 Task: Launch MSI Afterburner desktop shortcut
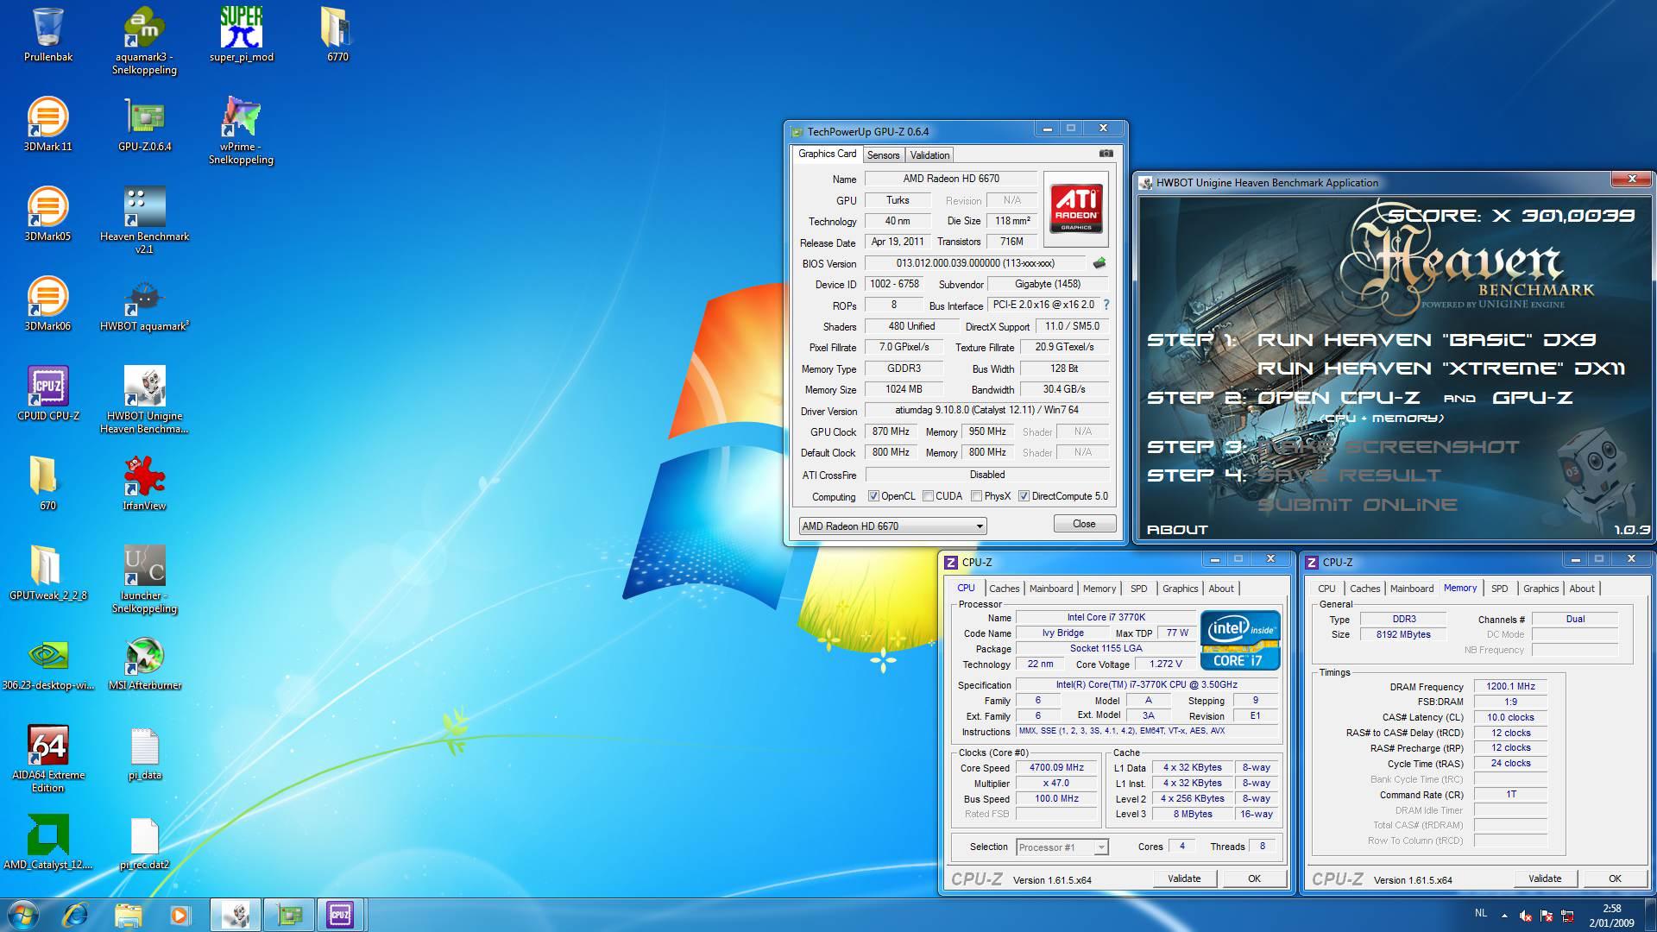tap(144, 663)
